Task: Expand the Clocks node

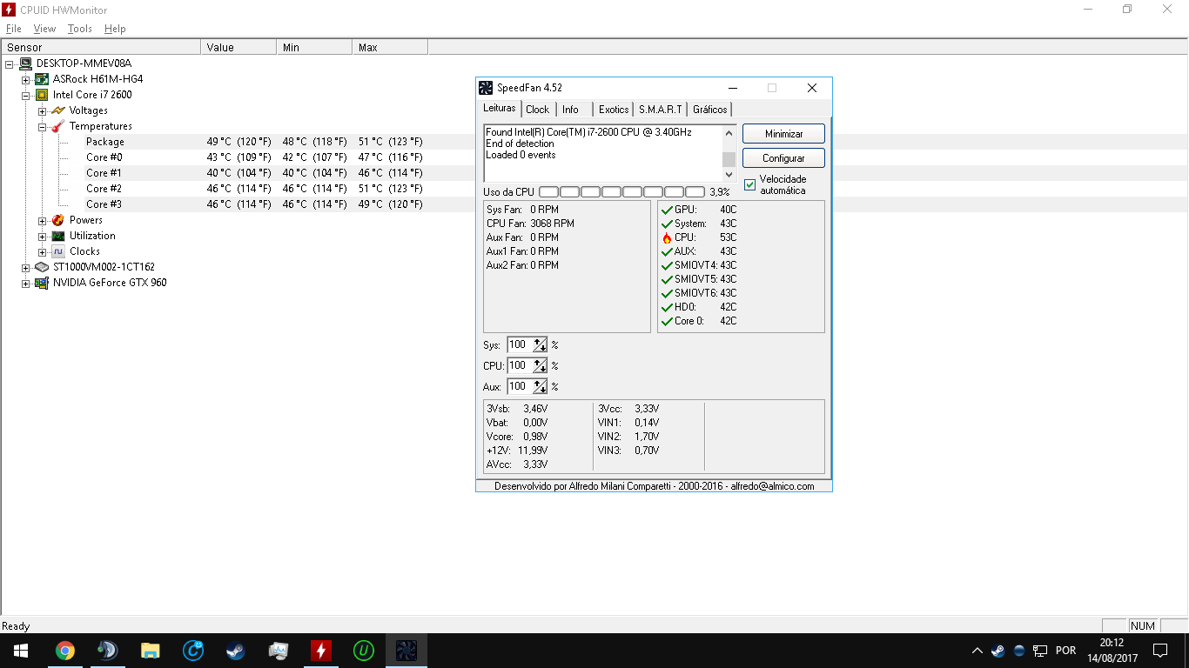Action: pyautogui.click(x=43, y=252)
